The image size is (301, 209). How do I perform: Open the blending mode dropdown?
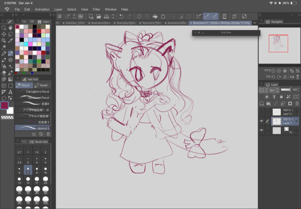[274, 90]
